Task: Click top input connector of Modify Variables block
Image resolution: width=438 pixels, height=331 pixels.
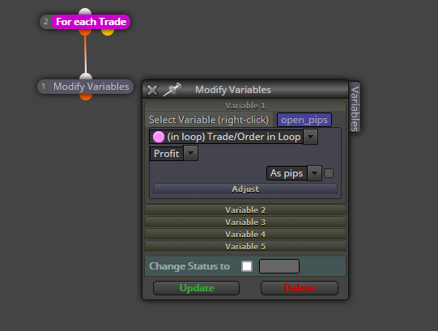Action: coord(86,76)
